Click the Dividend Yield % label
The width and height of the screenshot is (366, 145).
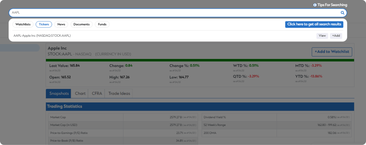(x=215, y=117)
